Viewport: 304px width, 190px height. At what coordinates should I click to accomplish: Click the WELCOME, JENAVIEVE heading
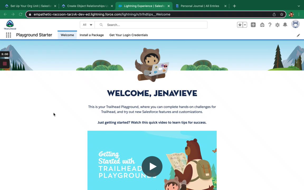click(152, 93)
